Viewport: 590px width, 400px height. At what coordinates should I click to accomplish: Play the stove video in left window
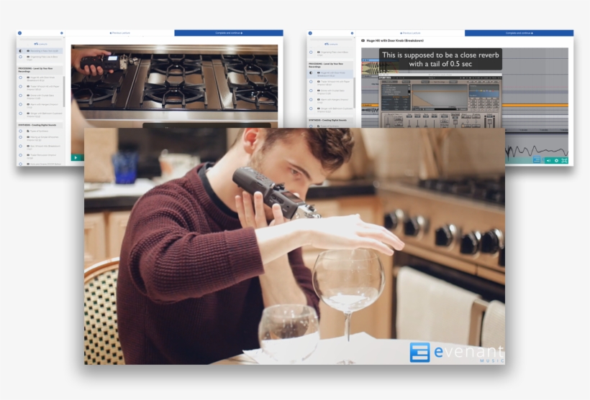(x=76, y=158)
